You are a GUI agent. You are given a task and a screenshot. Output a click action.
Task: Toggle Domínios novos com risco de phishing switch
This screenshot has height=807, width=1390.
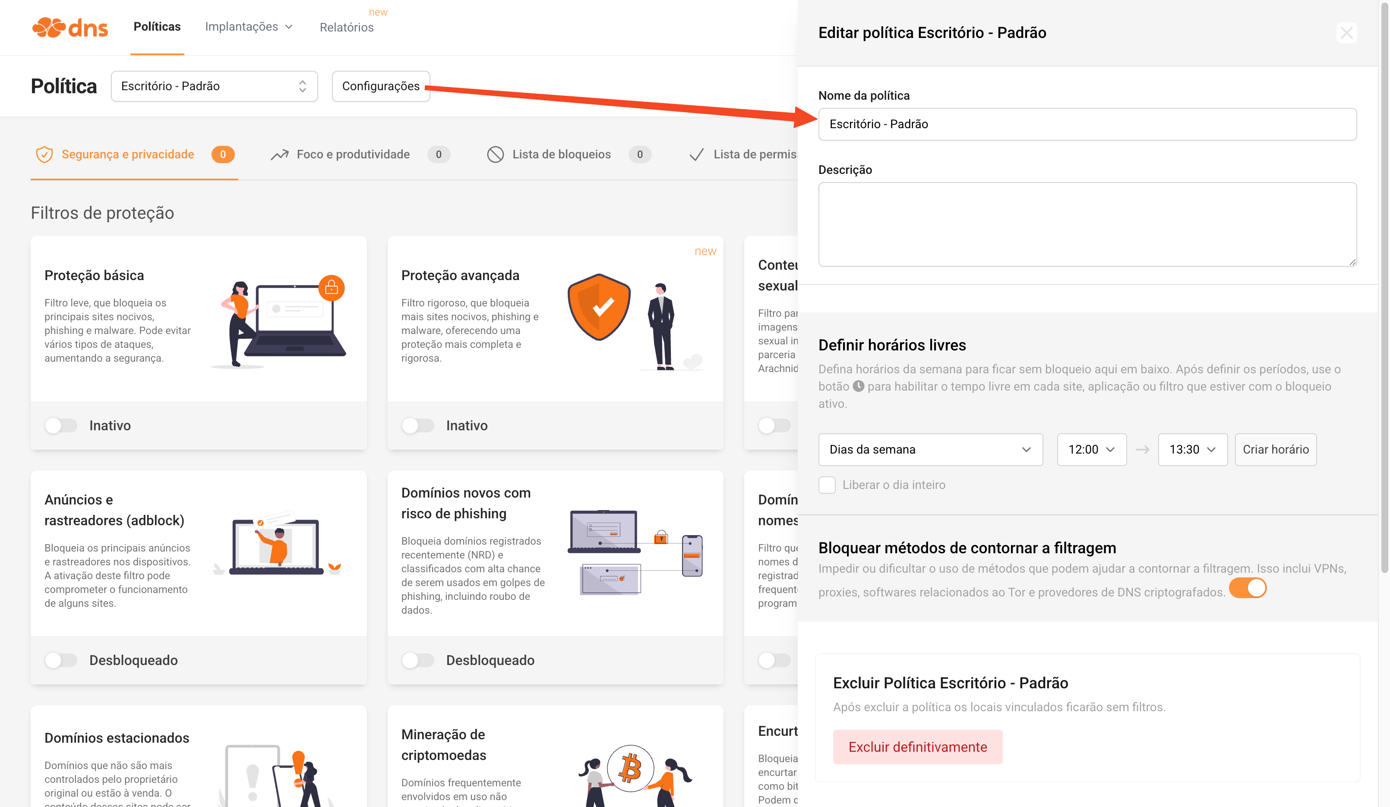pyautogui.click(x=417, y=660)
